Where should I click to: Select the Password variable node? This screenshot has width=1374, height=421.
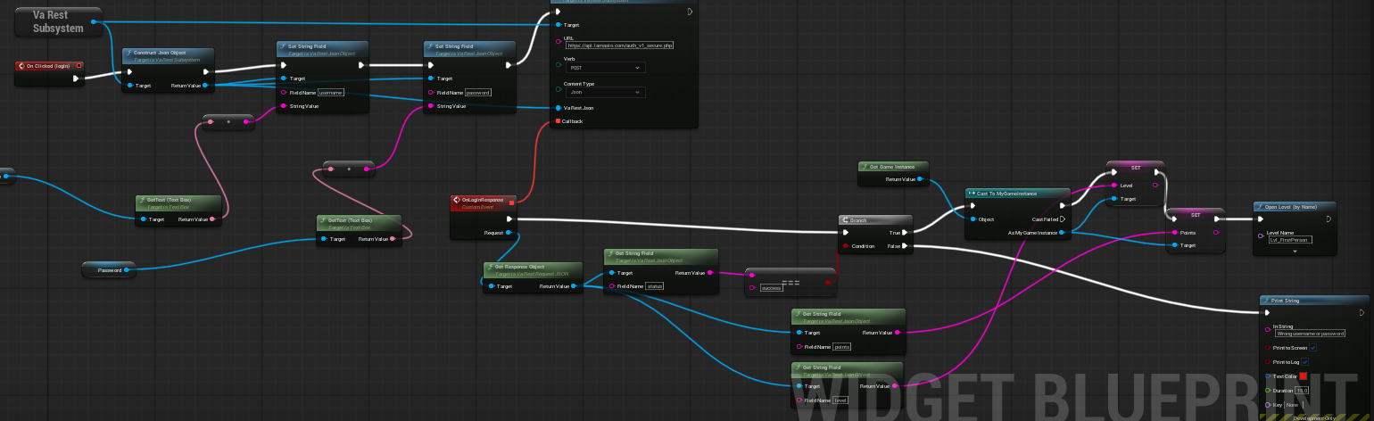tap(107, 268)
